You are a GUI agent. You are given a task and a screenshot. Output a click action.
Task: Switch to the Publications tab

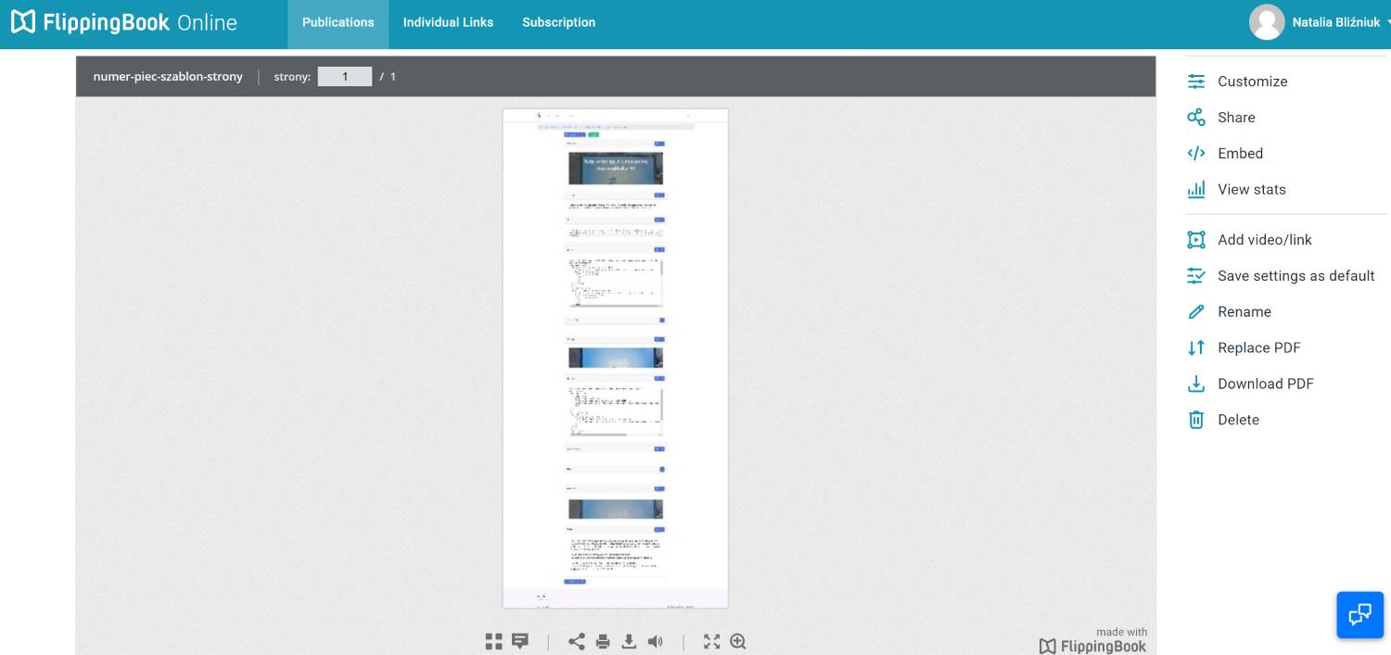(338, 22)
